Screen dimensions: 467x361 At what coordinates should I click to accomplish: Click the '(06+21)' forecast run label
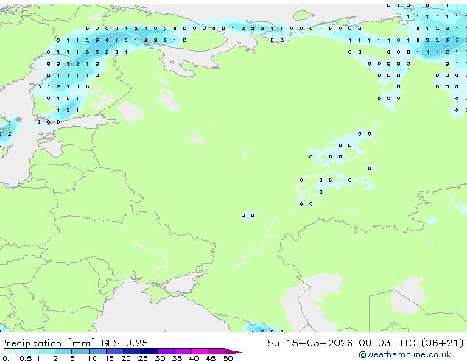pos(442,343)
